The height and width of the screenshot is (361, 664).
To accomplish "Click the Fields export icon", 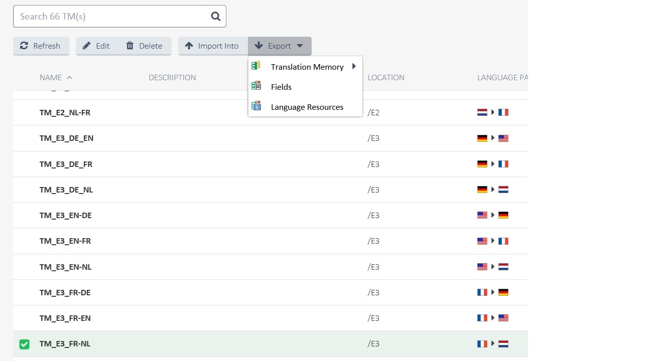I will coord(256,85).
